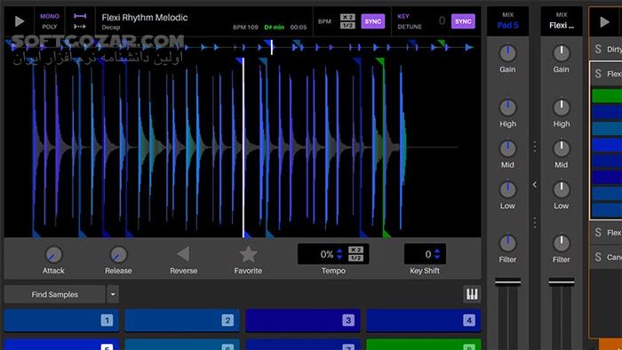Trigger pad 4
The image size is (622, 350).
pos(423,321)
